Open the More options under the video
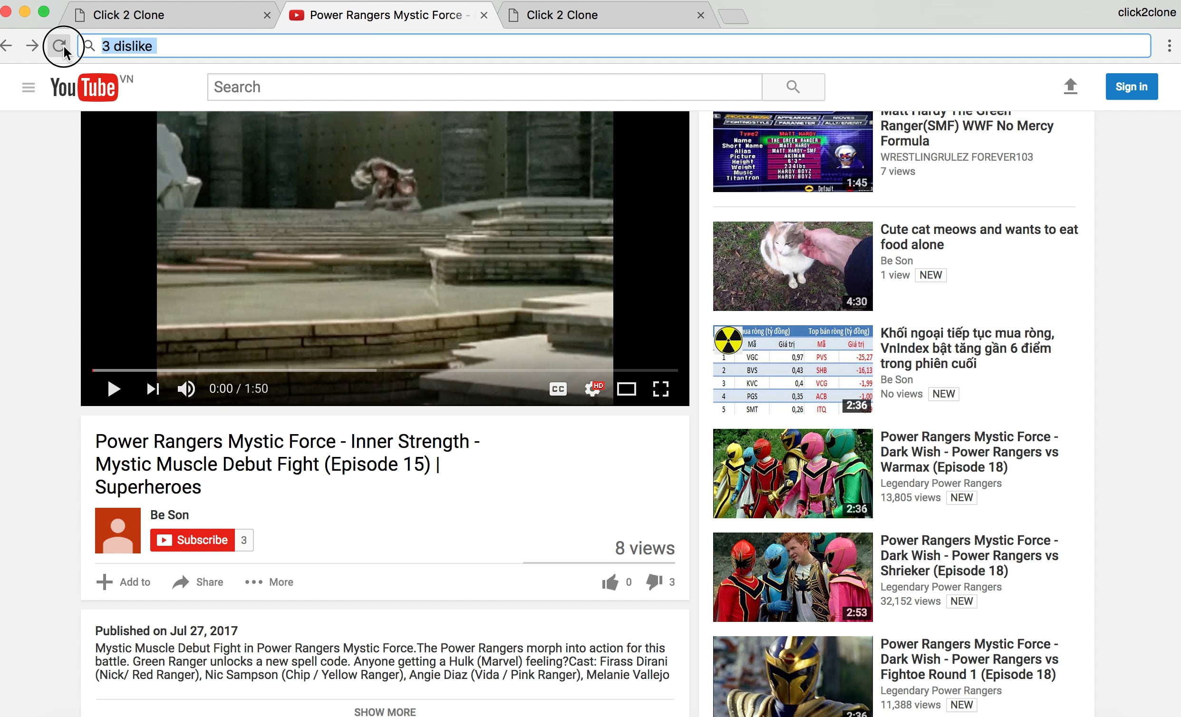The height and width of the screenshot is (717, 1181). tap(269, 582)
